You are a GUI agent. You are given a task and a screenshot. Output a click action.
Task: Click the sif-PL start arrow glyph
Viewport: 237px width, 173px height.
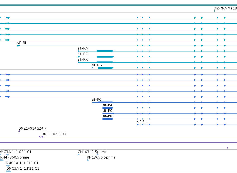pos(138,125)
